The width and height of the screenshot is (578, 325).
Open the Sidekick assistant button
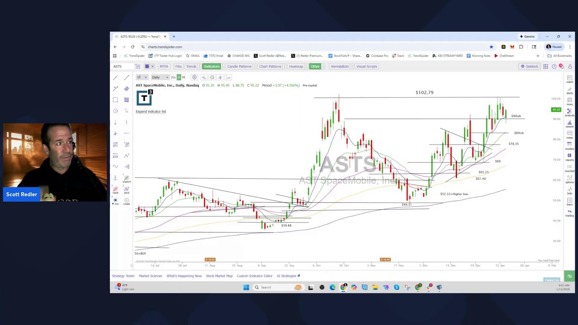pyautogui.click(x=529, y=66)
